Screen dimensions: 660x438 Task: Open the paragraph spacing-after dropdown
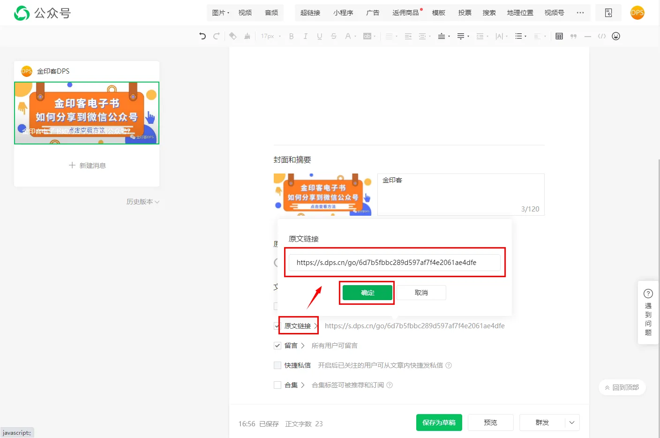(463, 36)
